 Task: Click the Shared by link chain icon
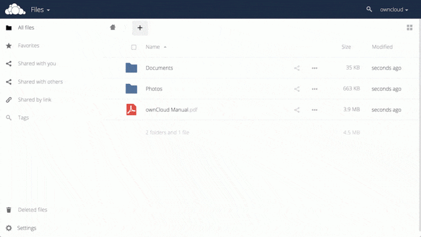pyautogui.click(x=9, y=100)
